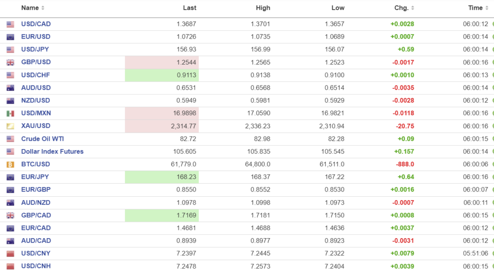Open the Dollar Index Futures link
This screenshot has width=494, height=272.
pyautogui.click(x=52, y=151)
